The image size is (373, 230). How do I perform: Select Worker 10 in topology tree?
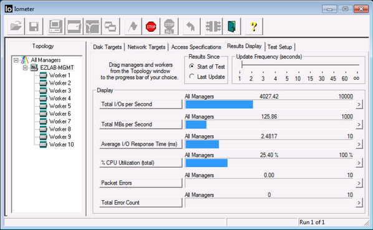(61, 145)
